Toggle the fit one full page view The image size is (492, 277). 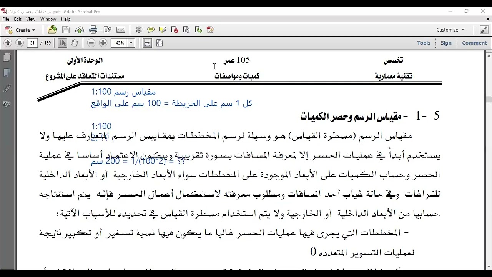click(159, 43)
